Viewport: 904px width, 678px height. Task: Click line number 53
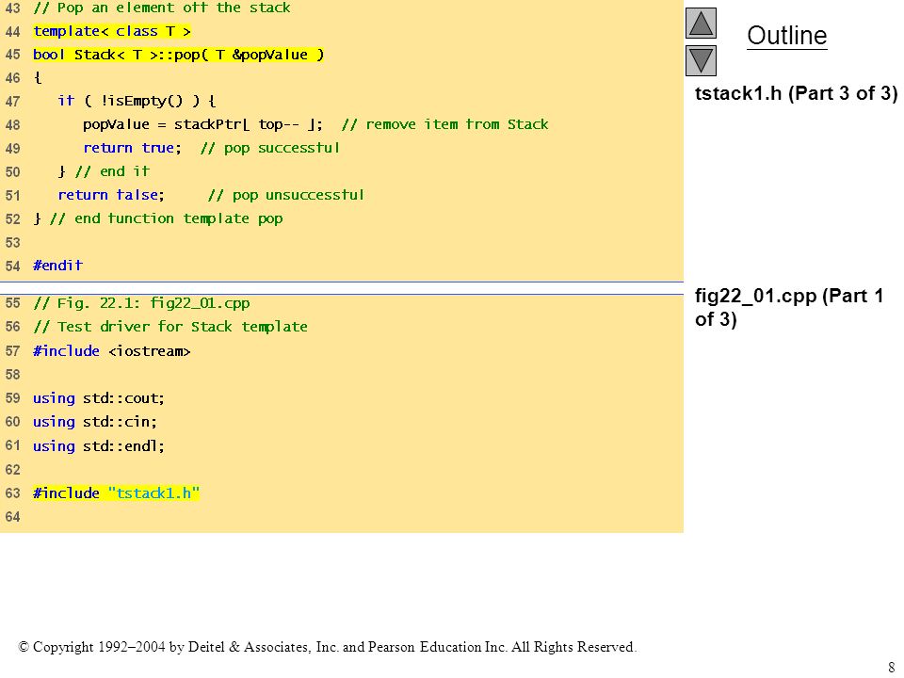tap(12, 243)
